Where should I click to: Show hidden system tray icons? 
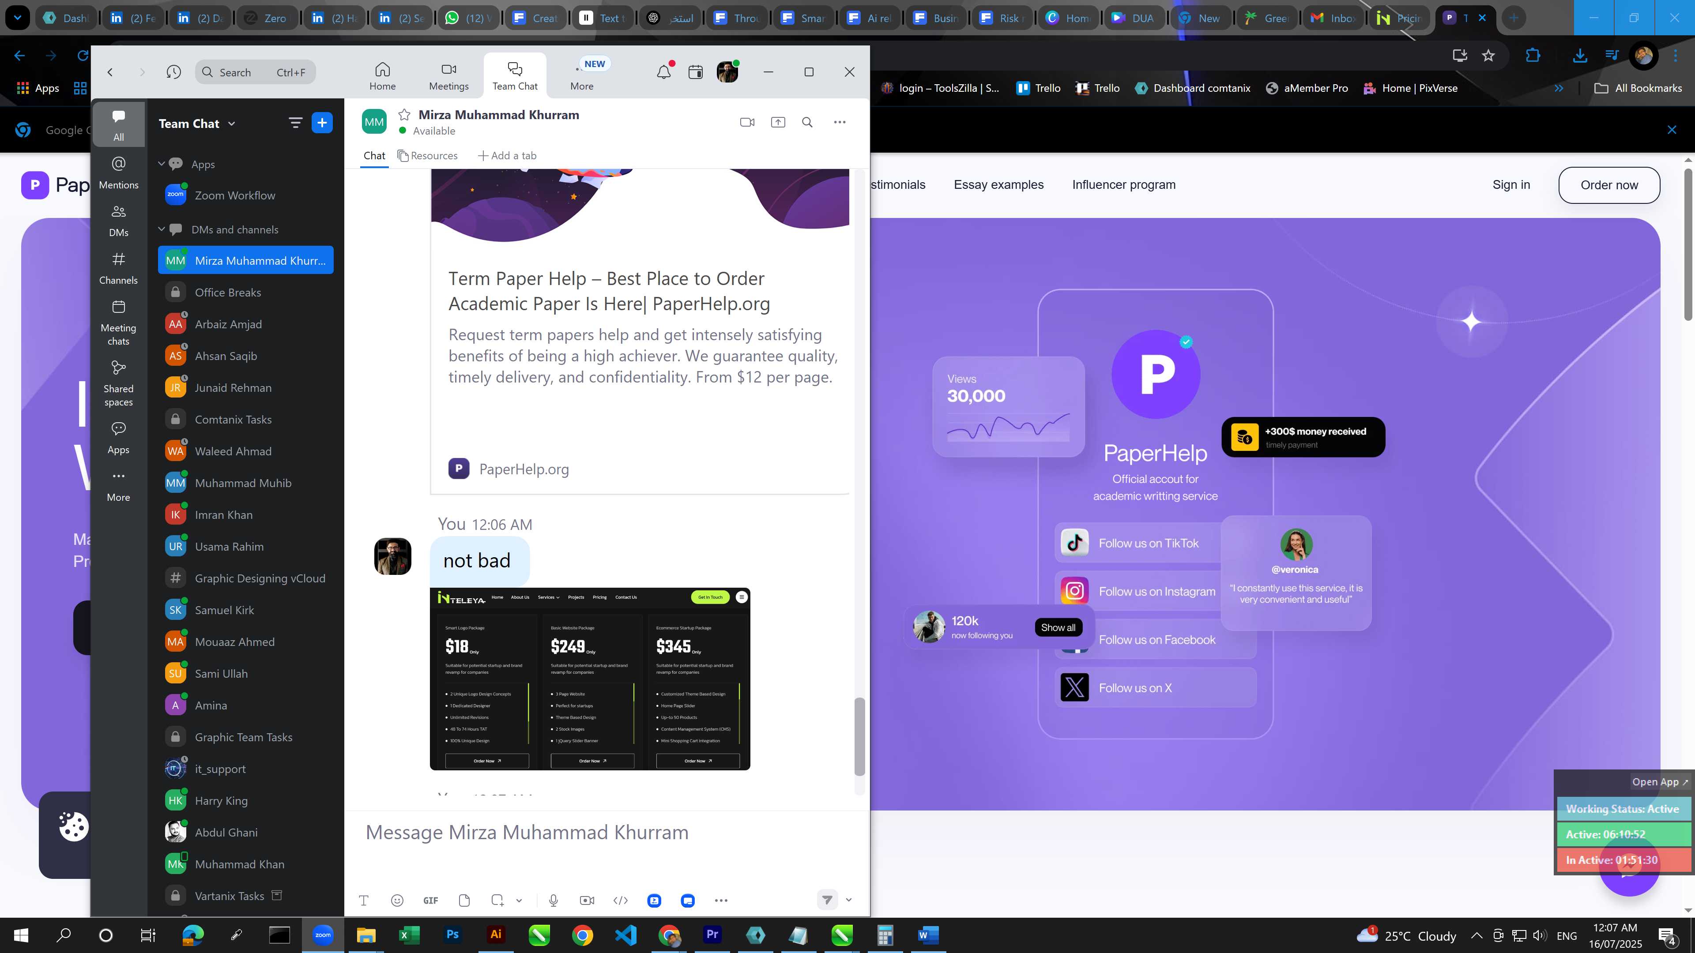(x=1477, y=936)
